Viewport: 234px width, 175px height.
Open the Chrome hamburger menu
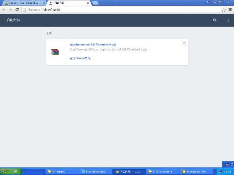point(230,10)
